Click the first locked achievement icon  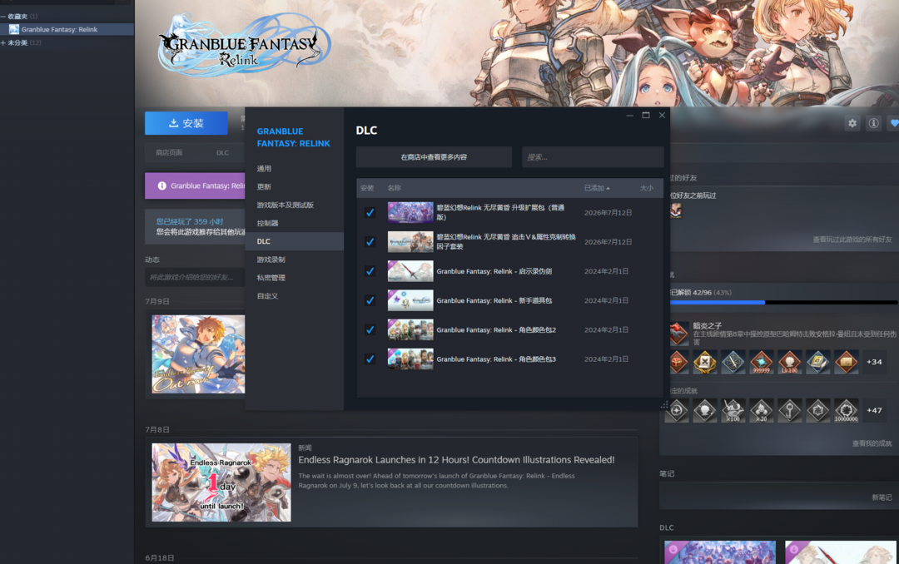(x=677, y=410)
